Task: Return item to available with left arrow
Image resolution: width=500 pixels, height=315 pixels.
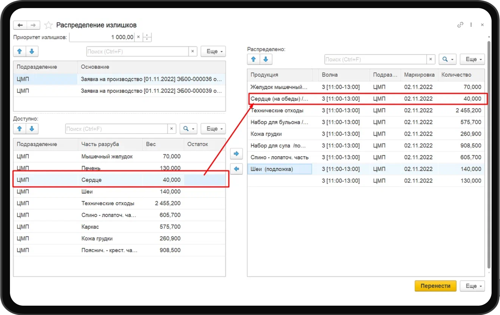Action: coord(236,169)
